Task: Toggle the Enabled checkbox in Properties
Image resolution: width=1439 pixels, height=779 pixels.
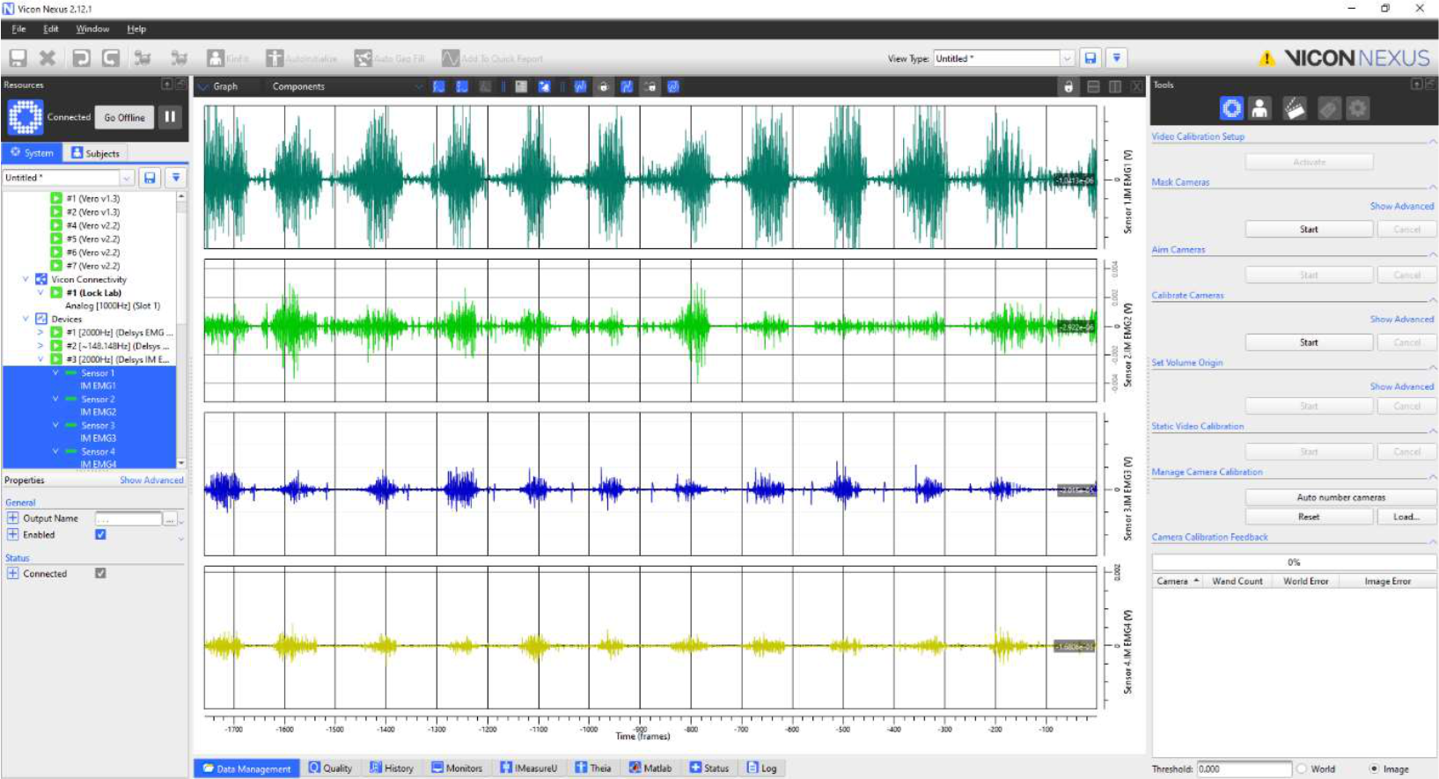Action: click(x=100, y=534)
